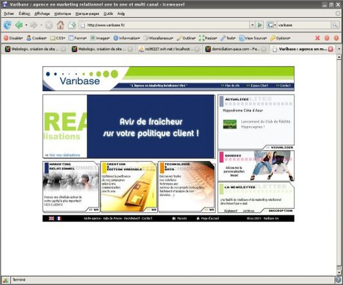Open the Forms developer menu
This screenshot has height=285, width=343.
coord(77,38)
